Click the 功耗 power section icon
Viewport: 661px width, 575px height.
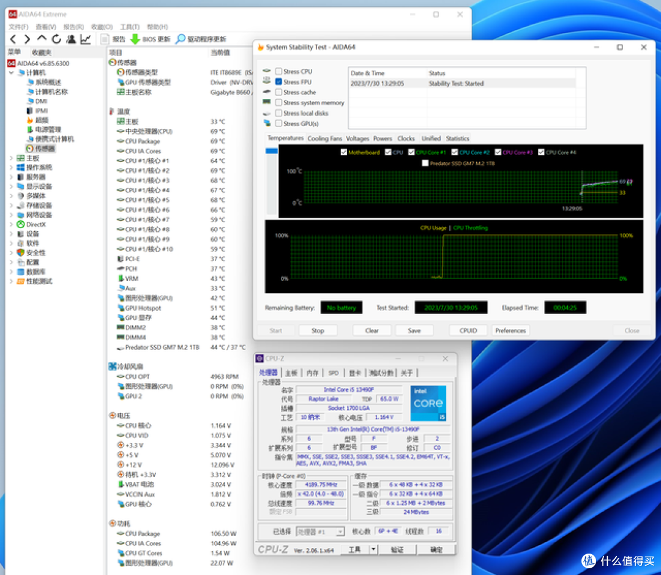[113, 523]
